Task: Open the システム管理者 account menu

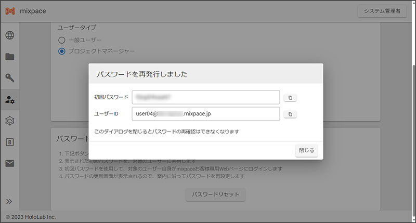Action: coord(382,12)
